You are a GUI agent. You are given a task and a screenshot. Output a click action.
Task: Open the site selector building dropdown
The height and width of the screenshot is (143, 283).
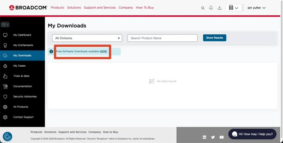pos(233,8)
